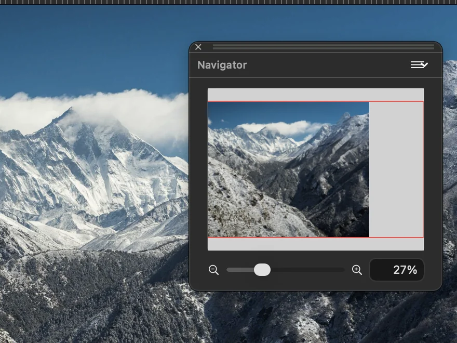Close the Navigator panel with the X

(198, 47)
